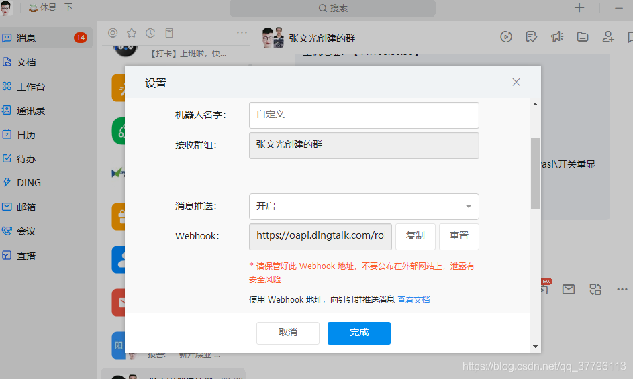Click the add member icon in chat header

click(608, 37)
